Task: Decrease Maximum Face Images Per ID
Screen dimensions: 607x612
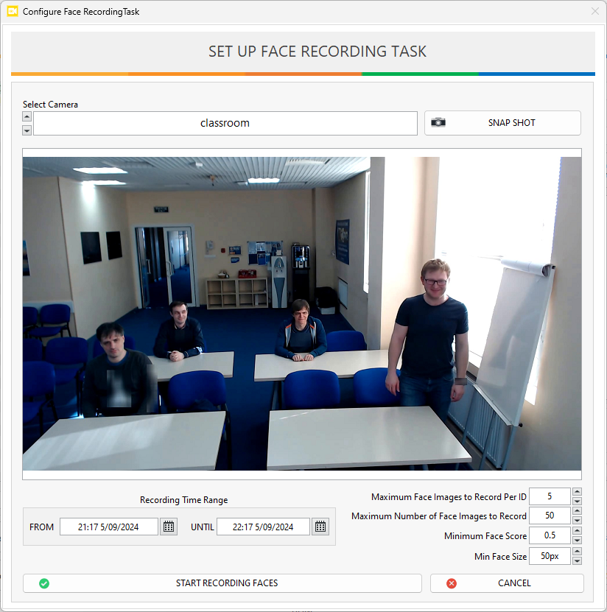Action: click(577, 501)
